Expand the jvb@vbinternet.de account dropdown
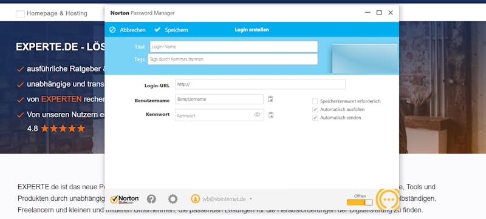Viewport: 486px width, 219px height. point(251,199)
